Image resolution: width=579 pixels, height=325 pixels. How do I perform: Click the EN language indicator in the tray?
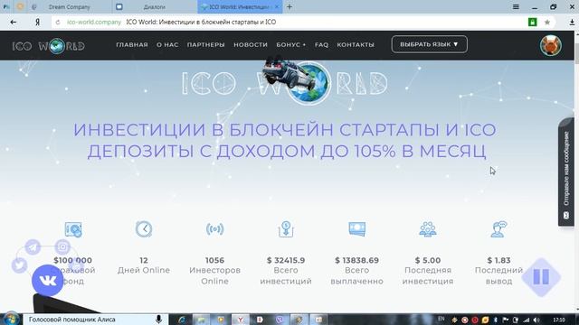click(441, 319)
